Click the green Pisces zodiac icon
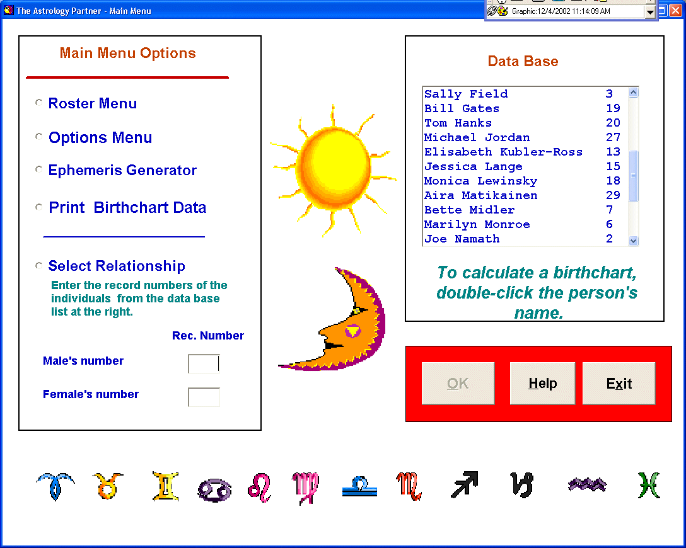Image resolution: width=686 pixels, height=548 pixels. (x=649, y=485)
